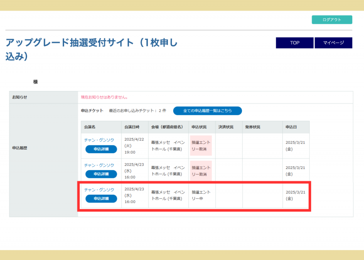The height and width of the screenshot is (260, 364).
Task: Click 2025/3/21 (金) cell in 抽選エントリー中 row
Action: [295, 195]
